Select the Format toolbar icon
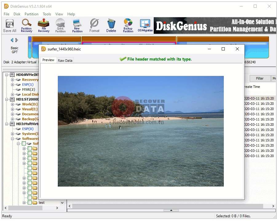 (94, 26)
